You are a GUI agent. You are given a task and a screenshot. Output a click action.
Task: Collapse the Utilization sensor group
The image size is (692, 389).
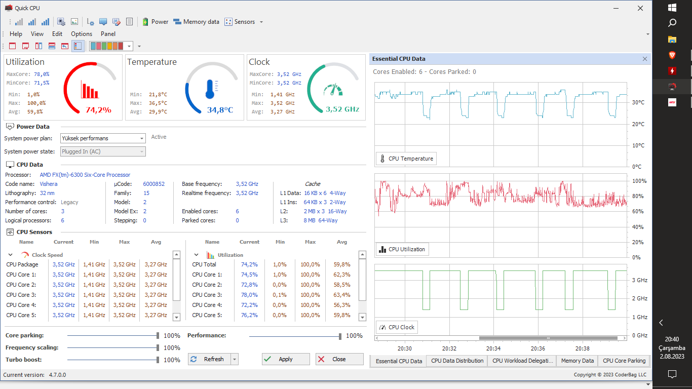pos(197,255)
